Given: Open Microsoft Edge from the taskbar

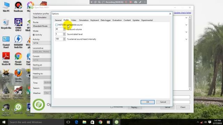Looking at the screenshot, I should [76, 122].
